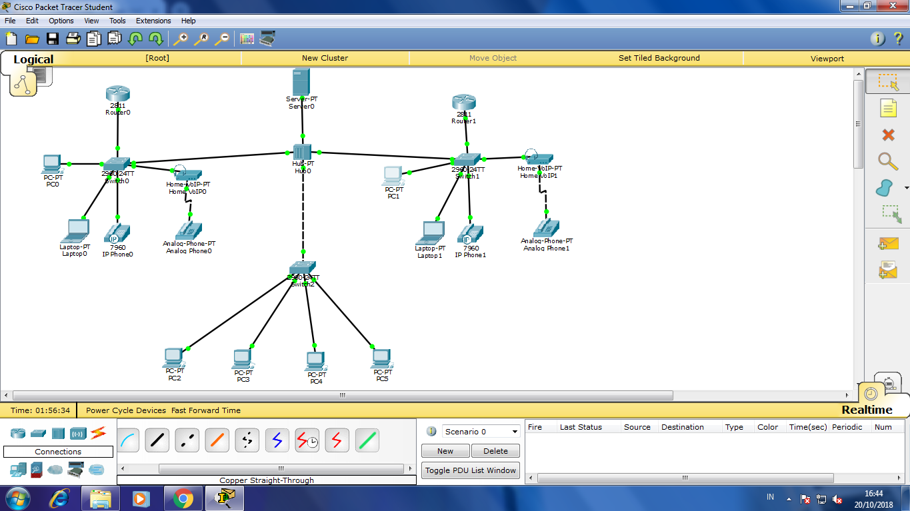
Task: Choose the Place Note tool
Action: click(887, 108)
